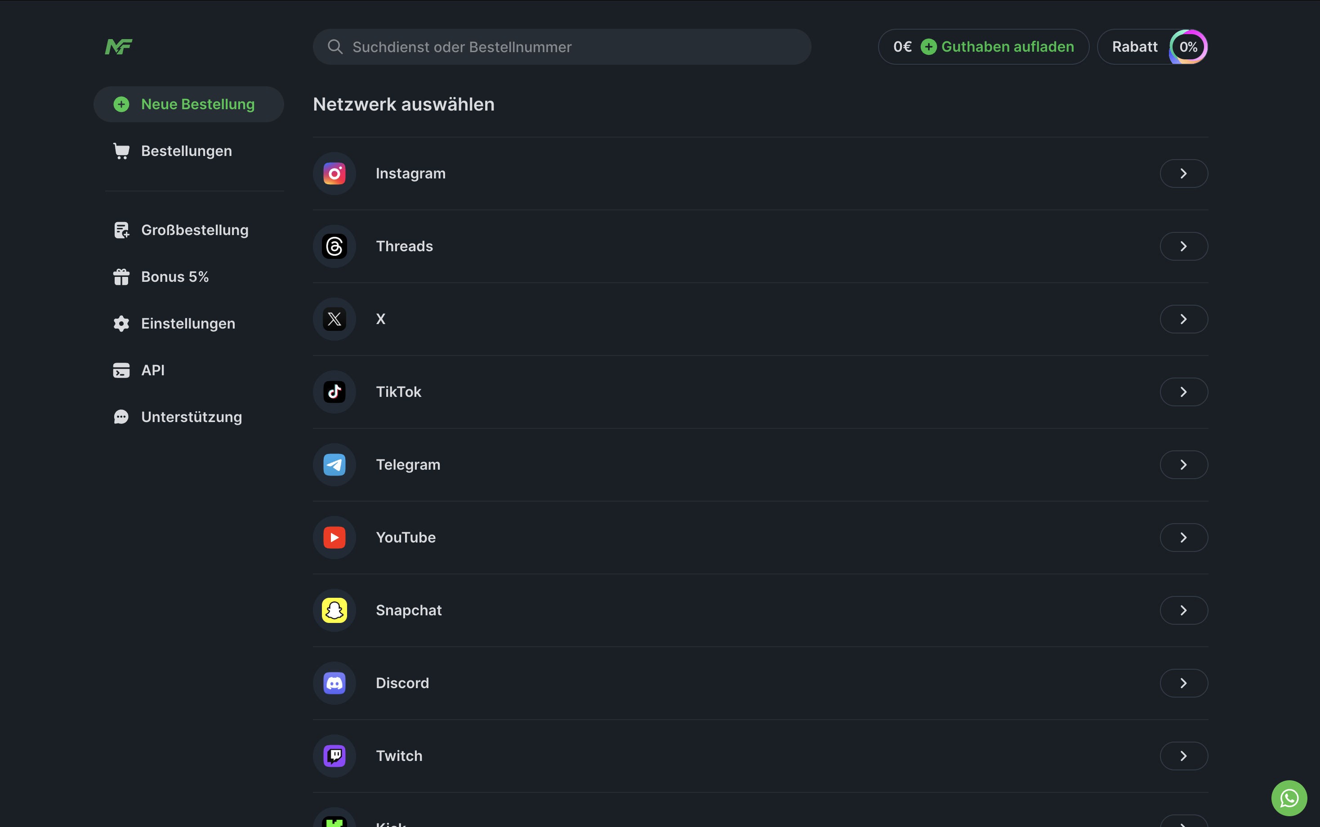Select the YouTube network label
Image resolution: width=1320 pixels, height=827 pixels.
(406, 537)
